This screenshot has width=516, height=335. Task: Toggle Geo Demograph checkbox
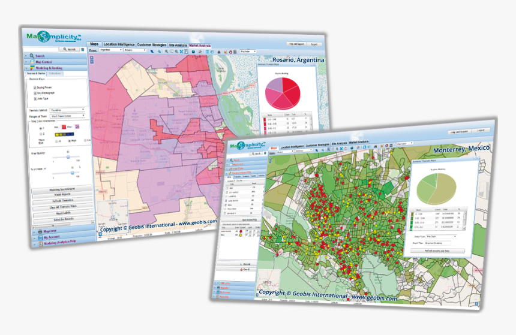click(x=35, y=93)
